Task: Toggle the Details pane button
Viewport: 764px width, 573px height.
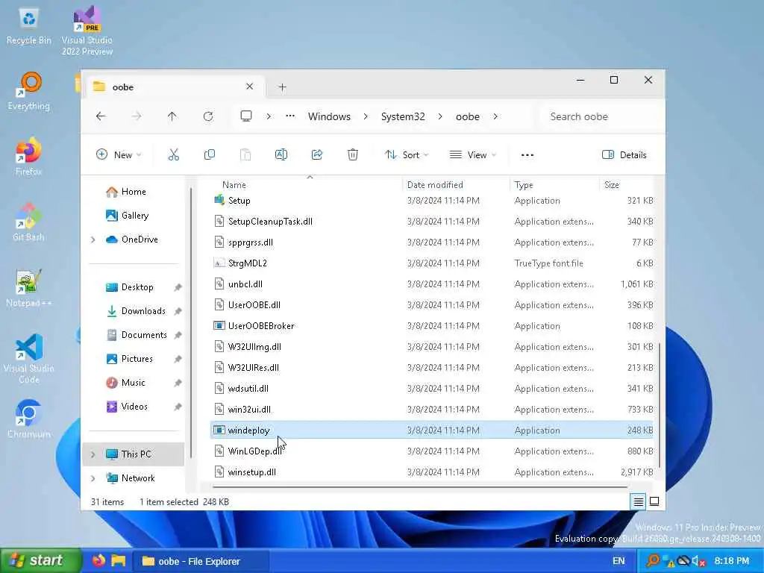Action: (x=624, y=155)
